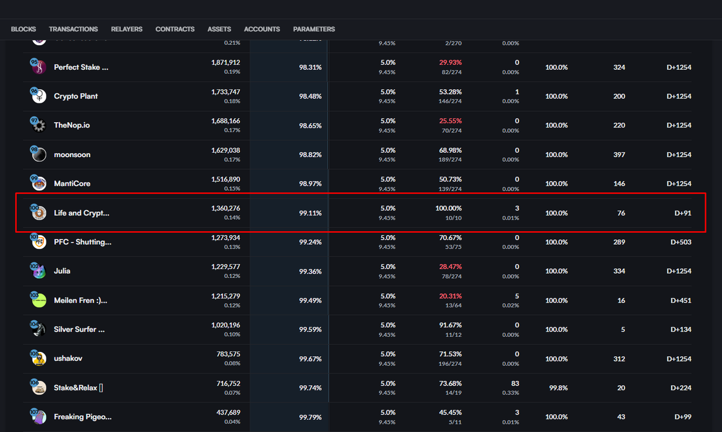Switch to the TRANSACTIONS tab

pyautogui.click(x=73, y=29)
